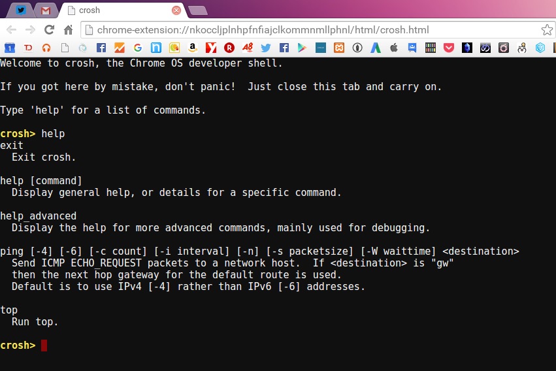Click the 'top' command name
This screenshot has height=371, width=556.
coord(9,310)
